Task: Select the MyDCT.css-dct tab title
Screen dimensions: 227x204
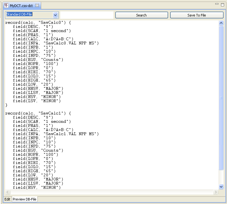Action: click(x=22, y=6)
